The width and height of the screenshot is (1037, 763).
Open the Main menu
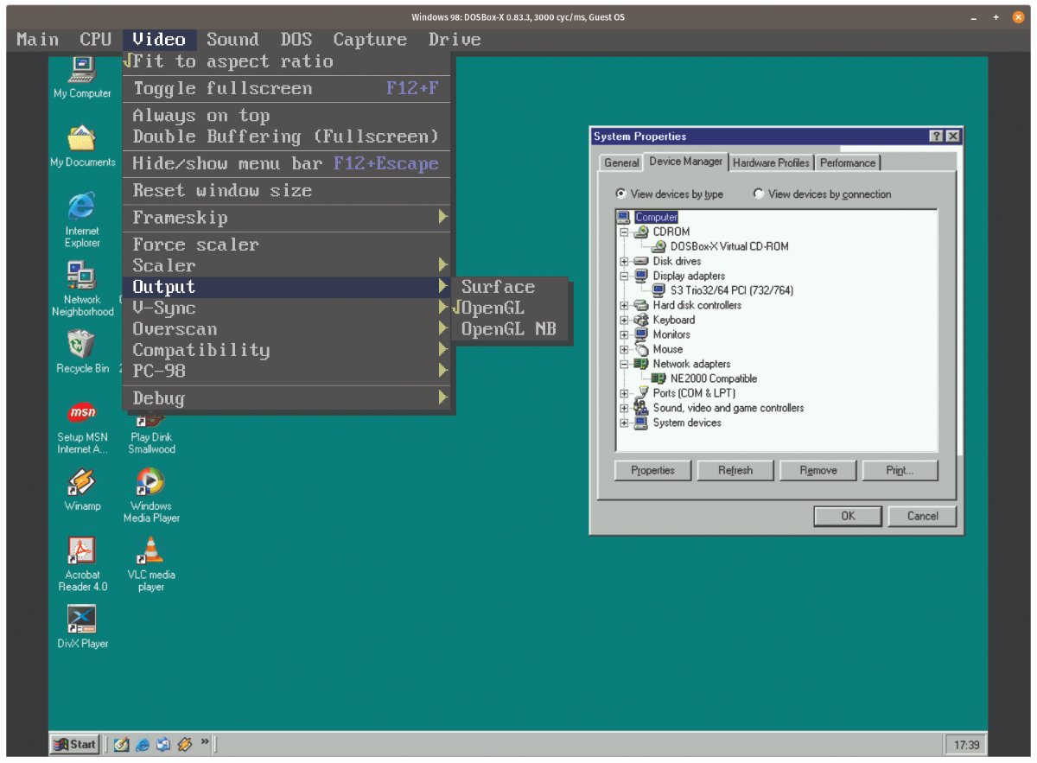coord(38,40)
